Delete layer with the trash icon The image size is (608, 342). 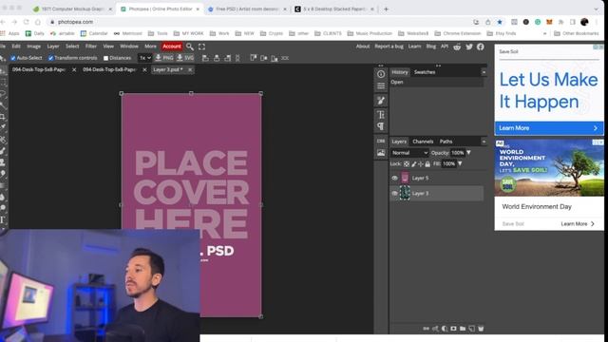pos(481,329)
